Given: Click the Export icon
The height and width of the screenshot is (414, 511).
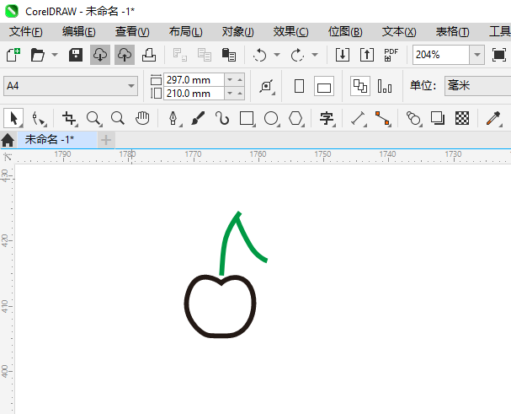Looking at the screenshot, I should [367, 55].
